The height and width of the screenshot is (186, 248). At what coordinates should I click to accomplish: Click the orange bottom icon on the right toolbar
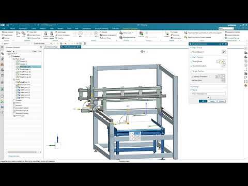click(x=246, y=86)
